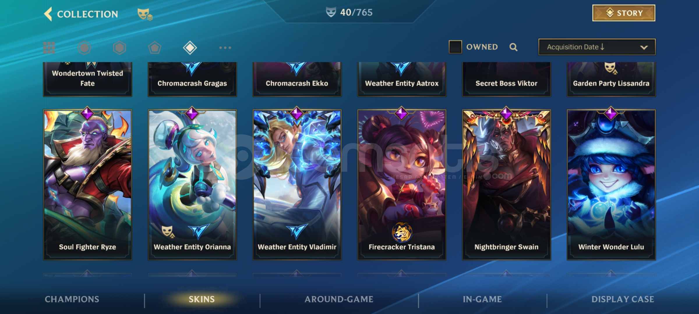Open the Acquisition Date sort dropdown
Image resolution: width=699 pixels, height=314 pixels.
coord(597,47)
